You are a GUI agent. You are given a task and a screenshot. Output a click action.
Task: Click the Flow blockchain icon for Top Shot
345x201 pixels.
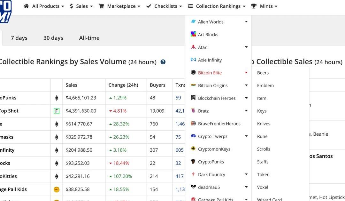coord(57,111)
